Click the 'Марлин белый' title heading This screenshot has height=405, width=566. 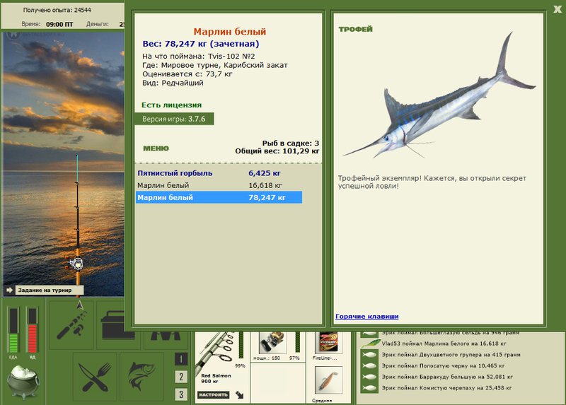click(229, 32)
